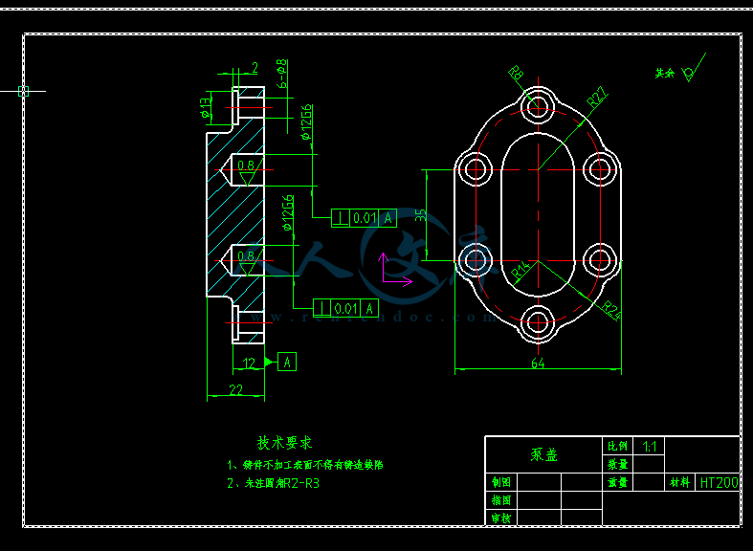Viewport: 753px width, 551px height.
Task: Select the top bolt hole circle
Action: click(538, 103)
